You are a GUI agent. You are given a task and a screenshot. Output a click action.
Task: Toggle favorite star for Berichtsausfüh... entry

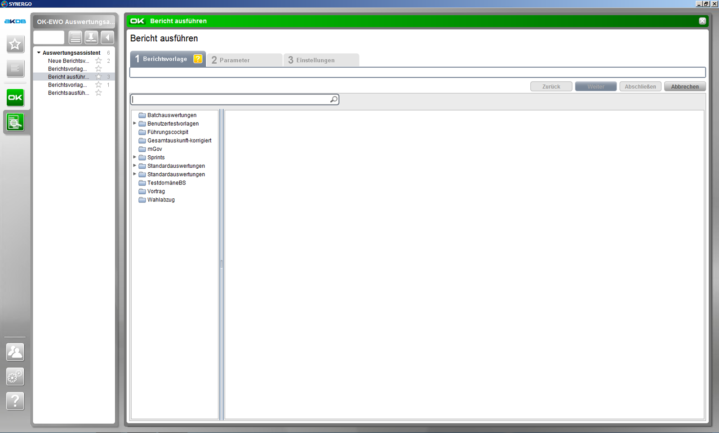pos(98,93)
